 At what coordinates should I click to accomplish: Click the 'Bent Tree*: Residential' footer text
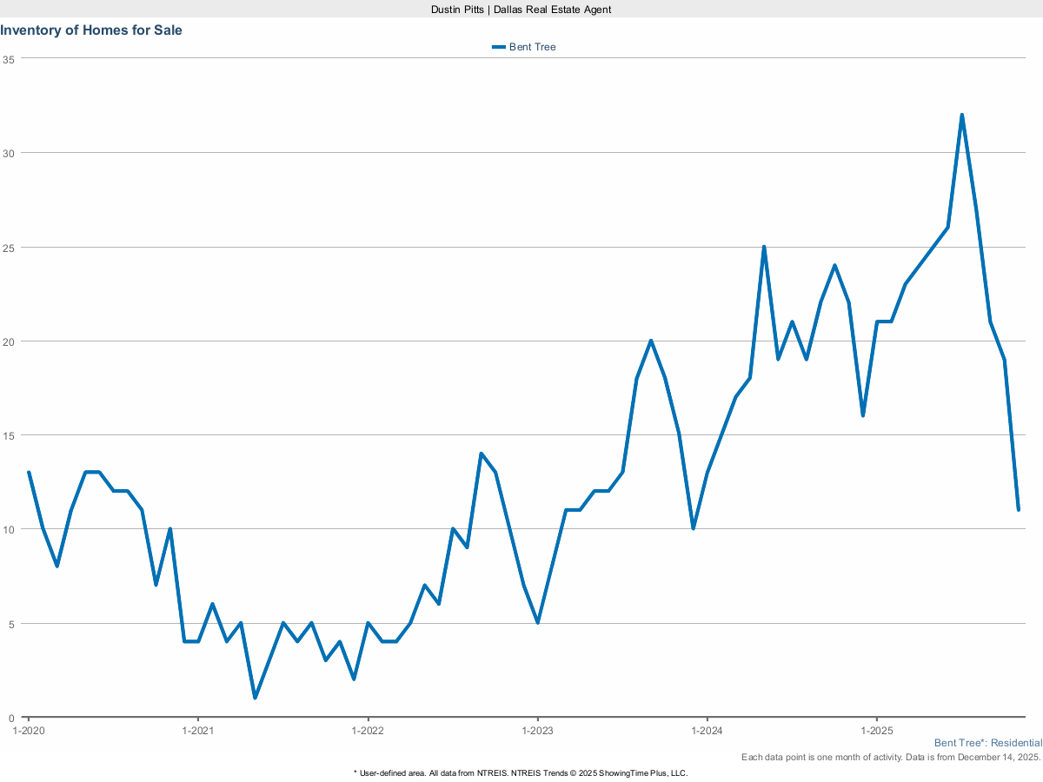tap(987, 744)
